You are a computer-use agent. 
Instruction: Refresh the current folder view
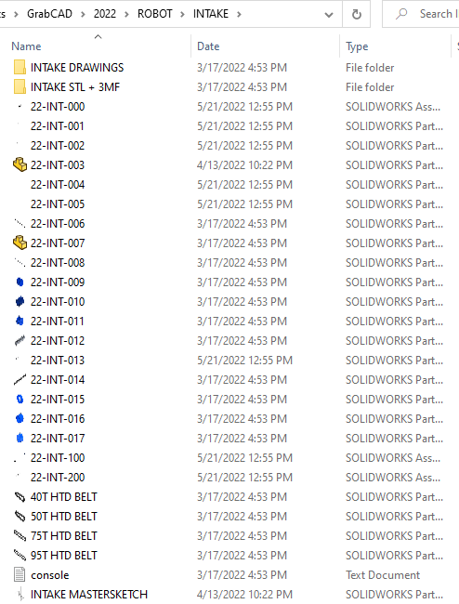click(357, 14)
